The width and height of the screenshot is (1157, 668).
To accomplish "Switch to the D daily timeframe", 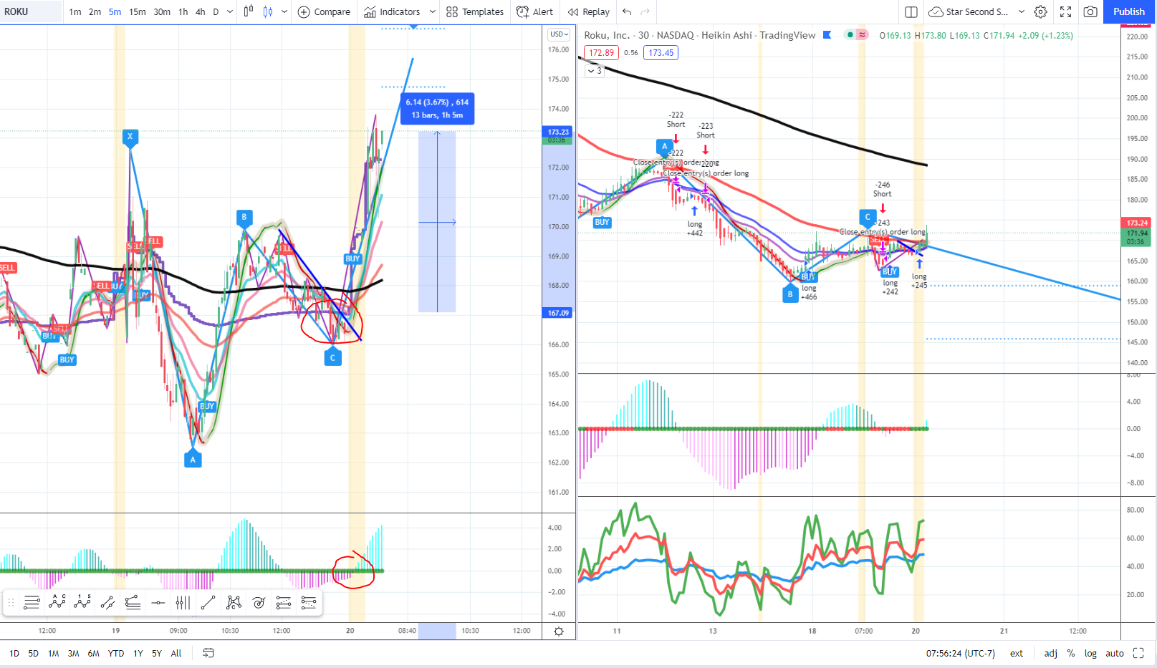I will tap(216, 11).
